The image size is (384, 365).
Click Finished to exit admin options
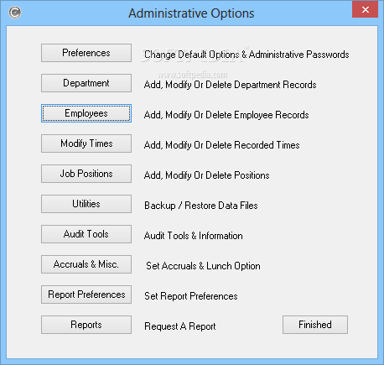(315, 325)
